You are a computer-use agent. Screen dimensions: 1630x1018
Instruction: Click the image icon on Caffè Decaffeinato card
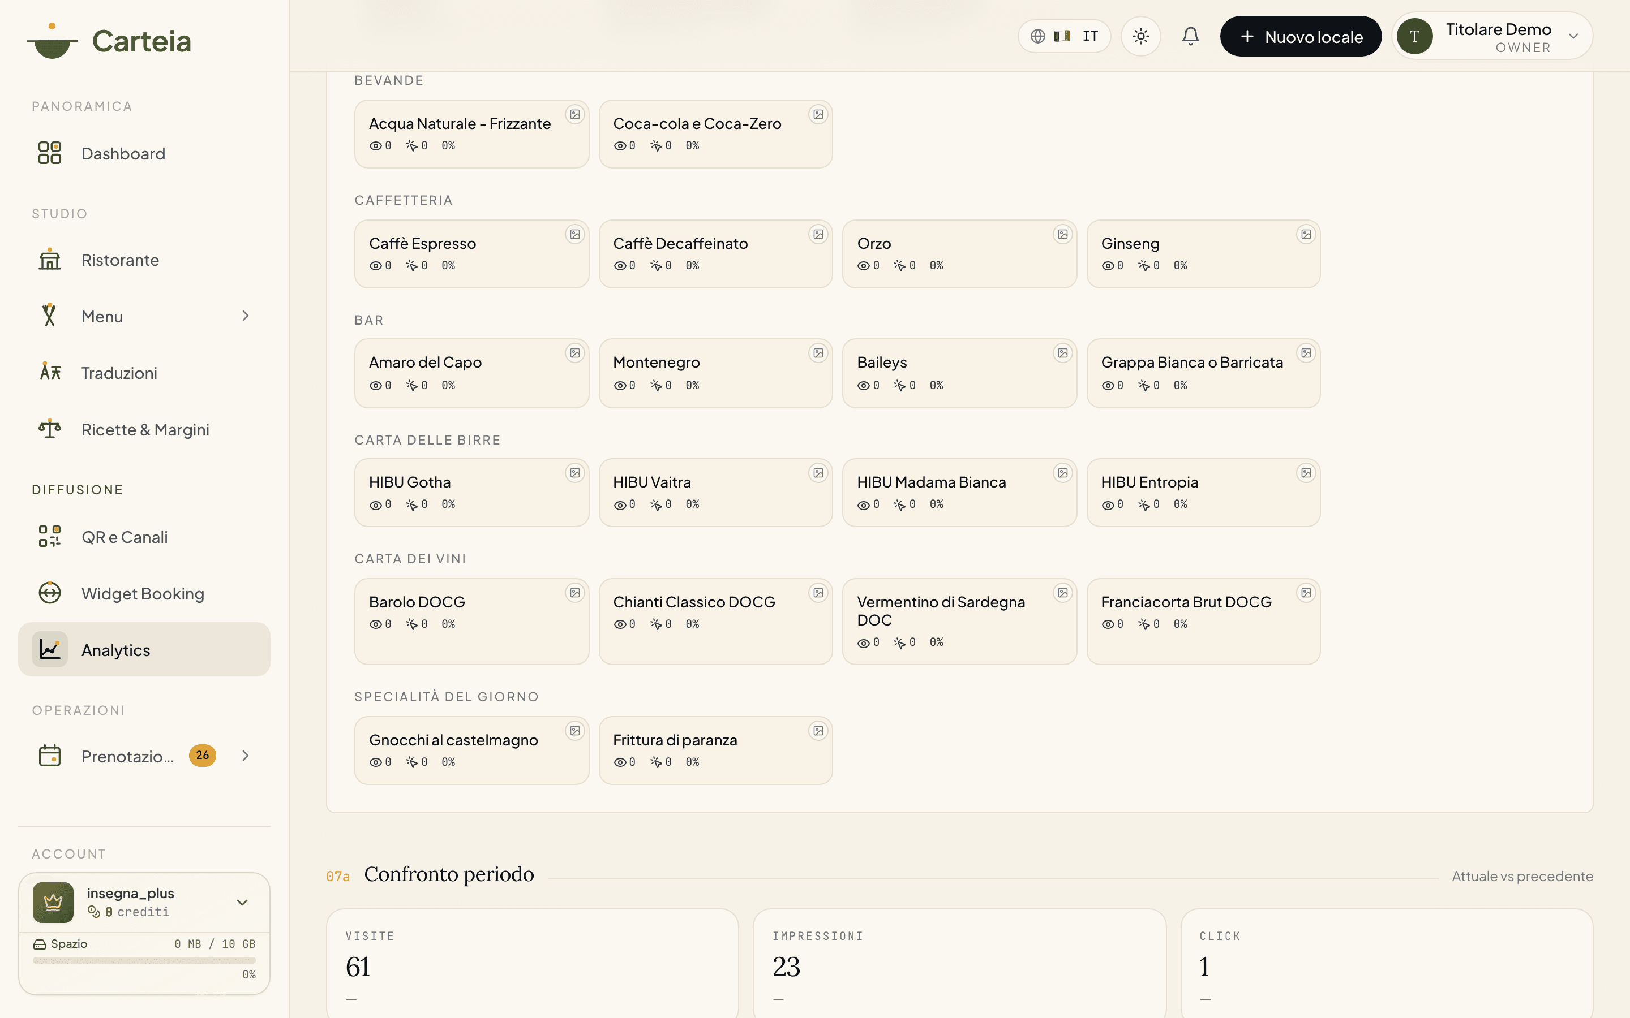(818, 234)
